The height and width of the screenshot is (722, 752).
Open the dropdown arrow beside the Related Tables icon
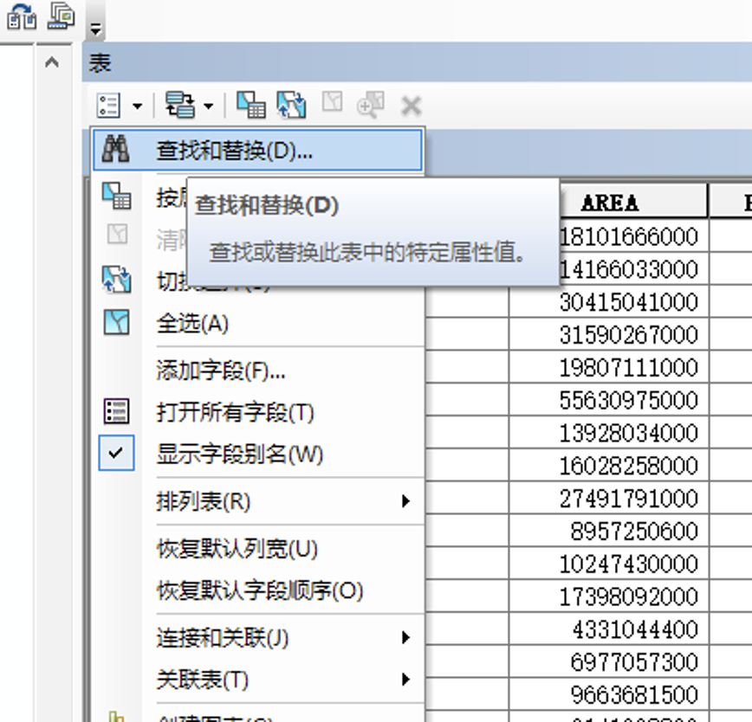[x=210, y=106]
